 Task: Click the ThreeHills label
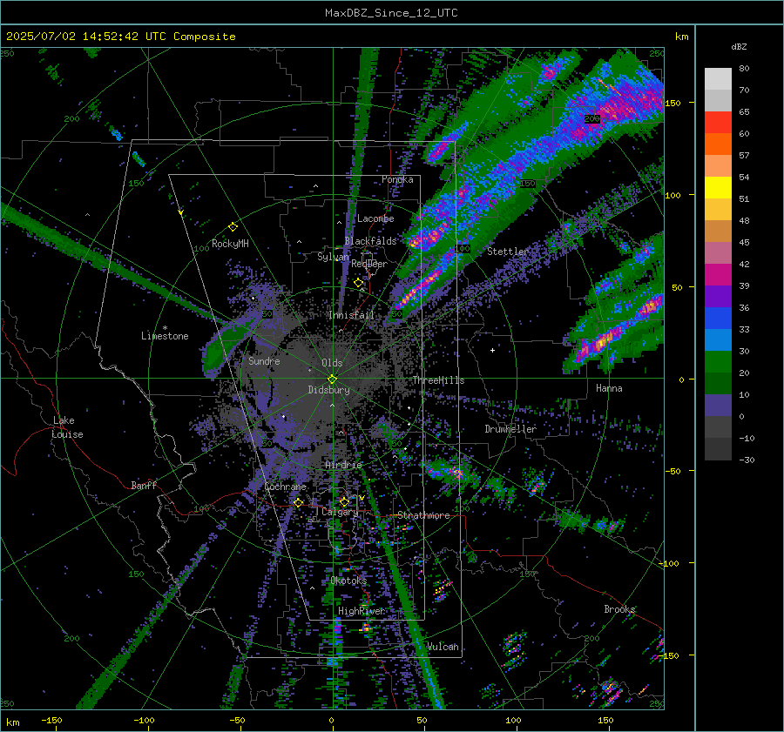[x=438, y=380]
